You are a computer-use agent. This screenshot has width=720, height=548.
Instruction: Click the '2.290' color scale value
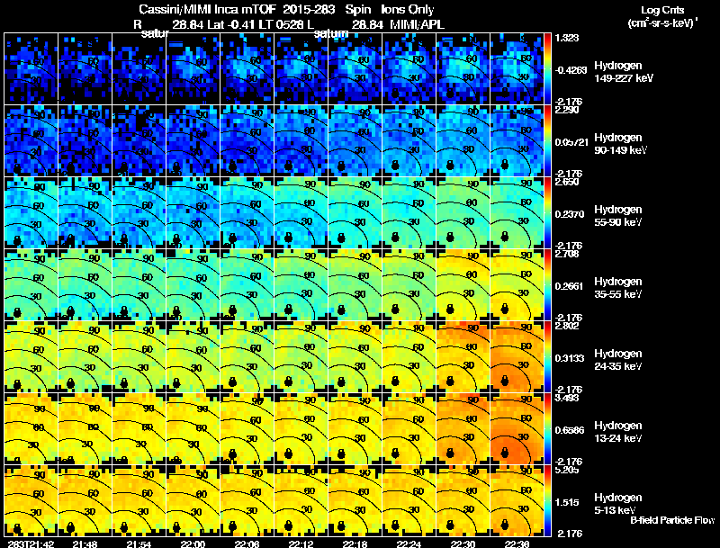tap(567, 110)
